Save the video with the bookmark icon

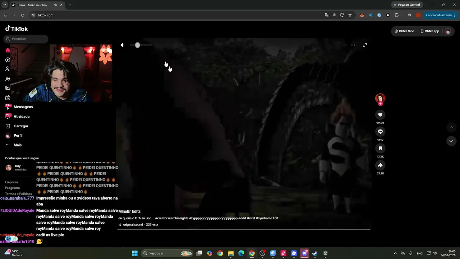coord(380,148)
